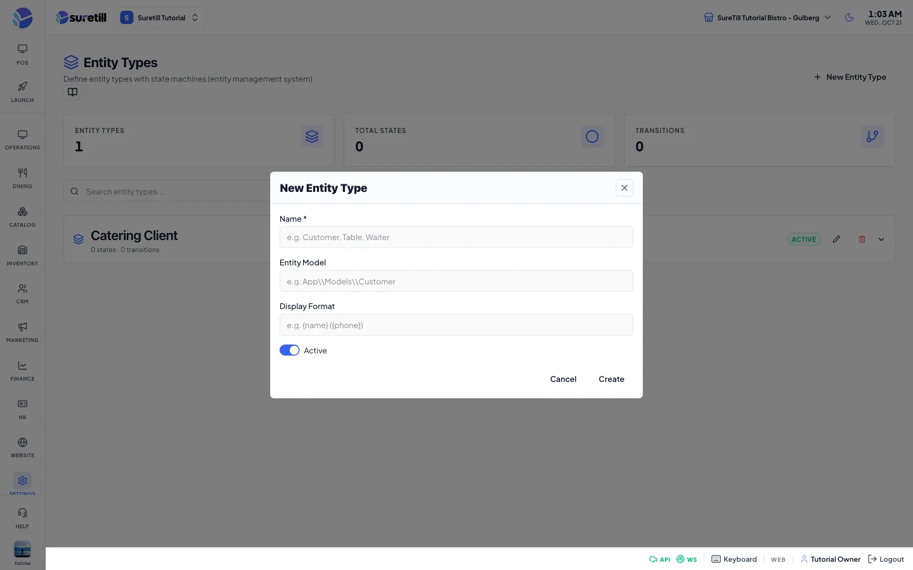Click the ACTIVE status badge
Viewport: 913px width, 570px height.
pyautogui.click(x=804, y=239)
